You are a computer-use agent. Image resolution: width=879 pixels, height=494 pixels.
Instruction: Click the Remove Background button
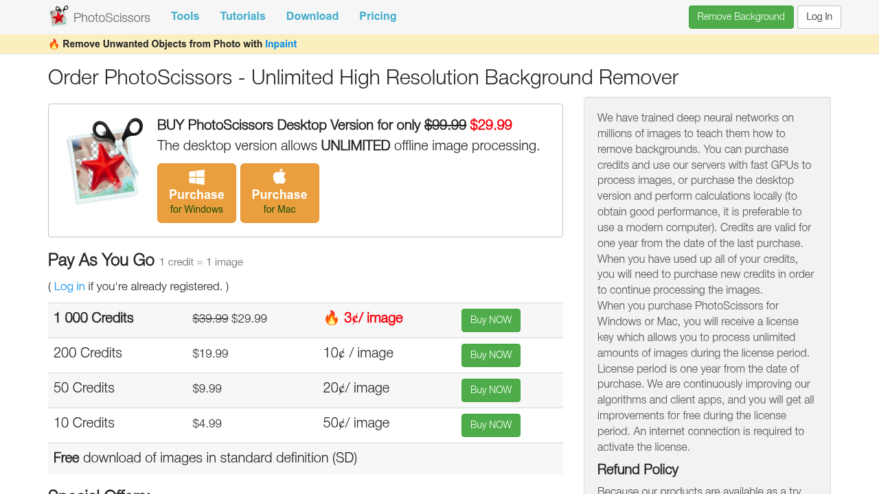(741, 17)
